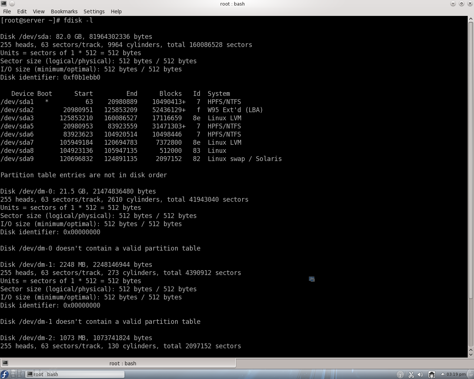Open the Klipper clipboard scissors icon
Screen dimensions: 474x379
(411, 375)
